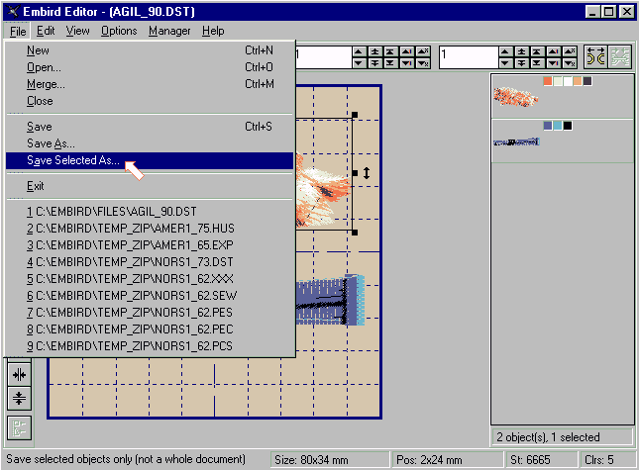Image resolution: width=639 pixels, height=470 pixels.
Task: Click up arrow with x beside right field
Action: (570, 51)
